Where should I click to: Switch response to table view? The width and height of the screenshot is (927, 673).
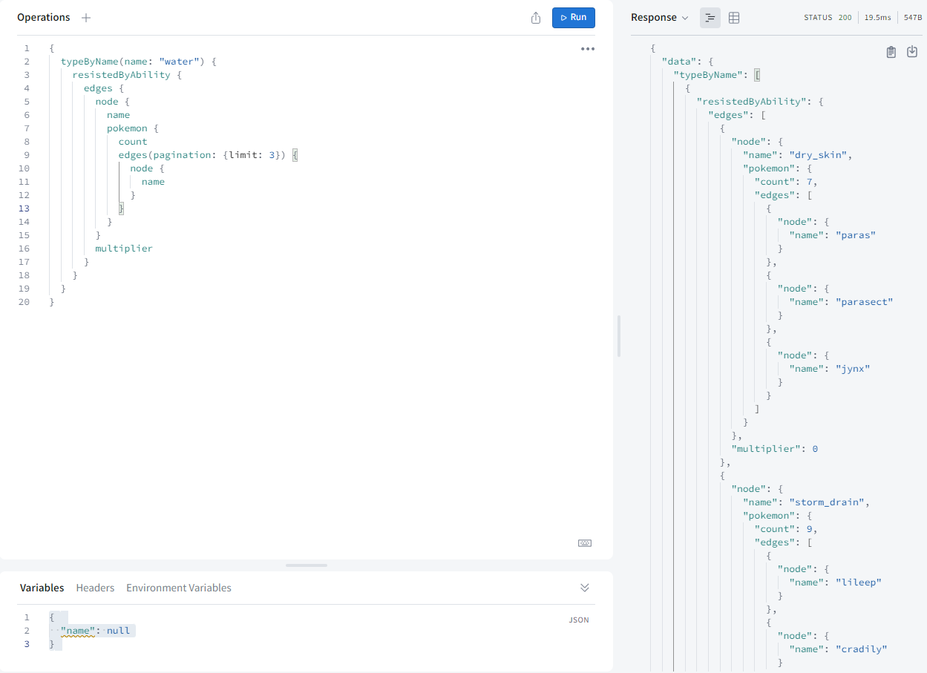(x=734, y=18)
